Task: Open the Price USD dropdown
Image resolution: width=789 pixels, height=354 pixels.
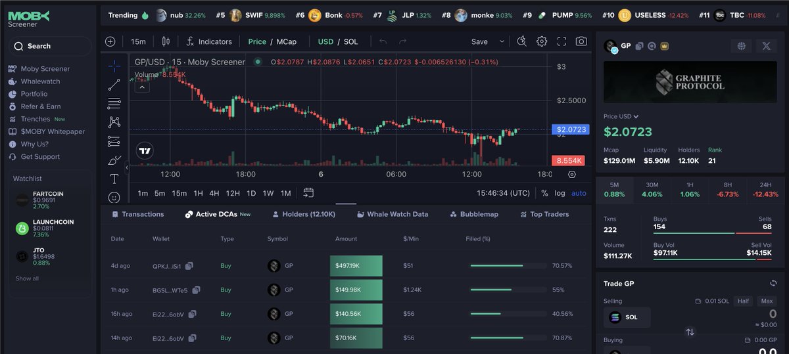Action: [x=621, y=116]
